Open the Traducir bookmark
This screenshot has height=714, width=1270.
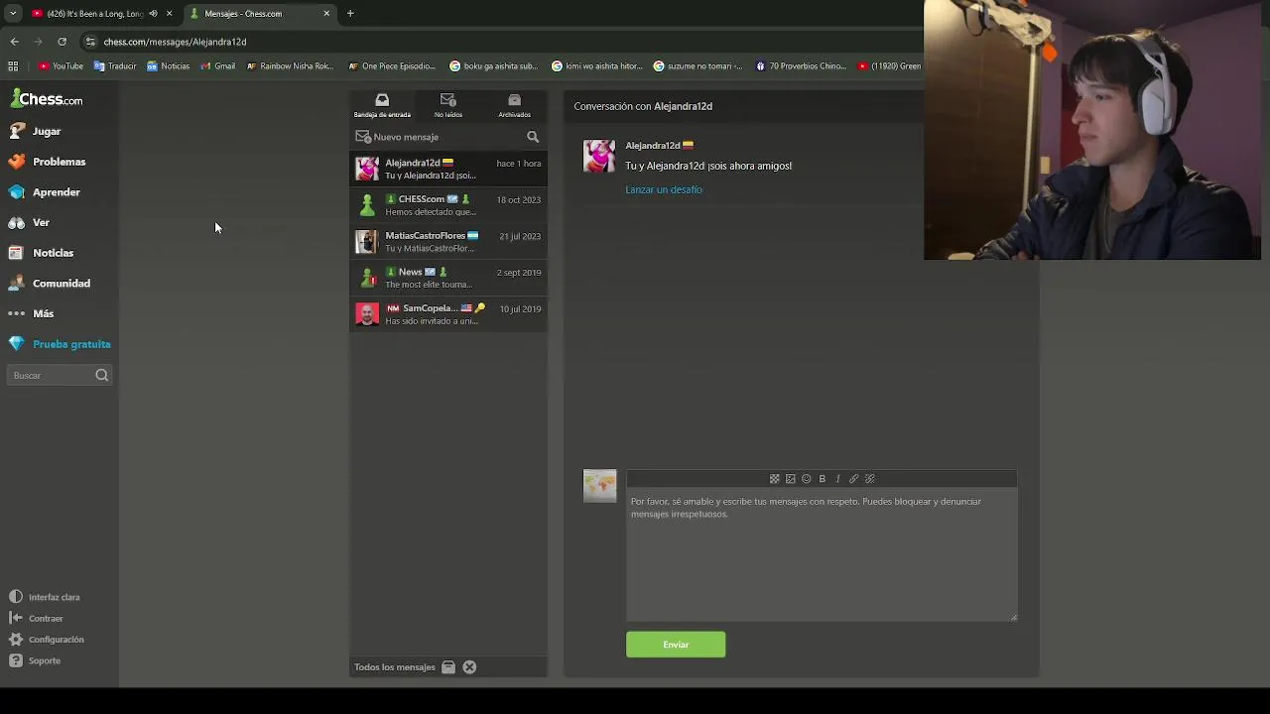tap(115, 66)
